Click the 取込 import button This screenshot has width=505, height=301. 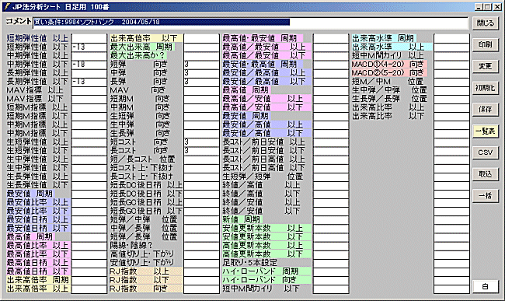[486, 174]
